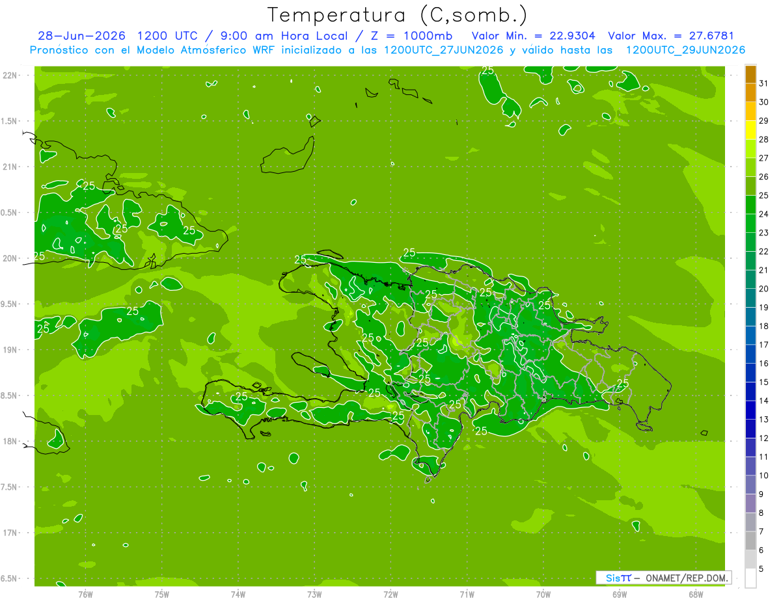Click the "71W" longitude label

tap(467, 594)
